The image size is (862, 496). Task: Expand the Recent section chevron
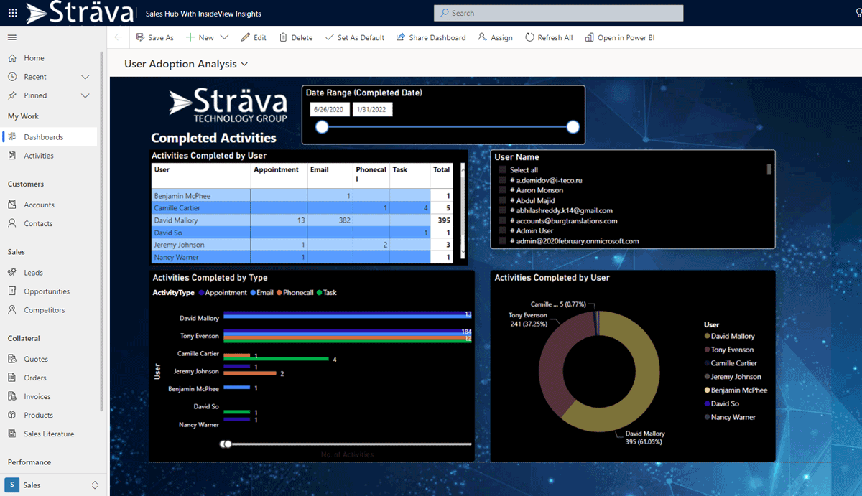(x=84, y=76)
